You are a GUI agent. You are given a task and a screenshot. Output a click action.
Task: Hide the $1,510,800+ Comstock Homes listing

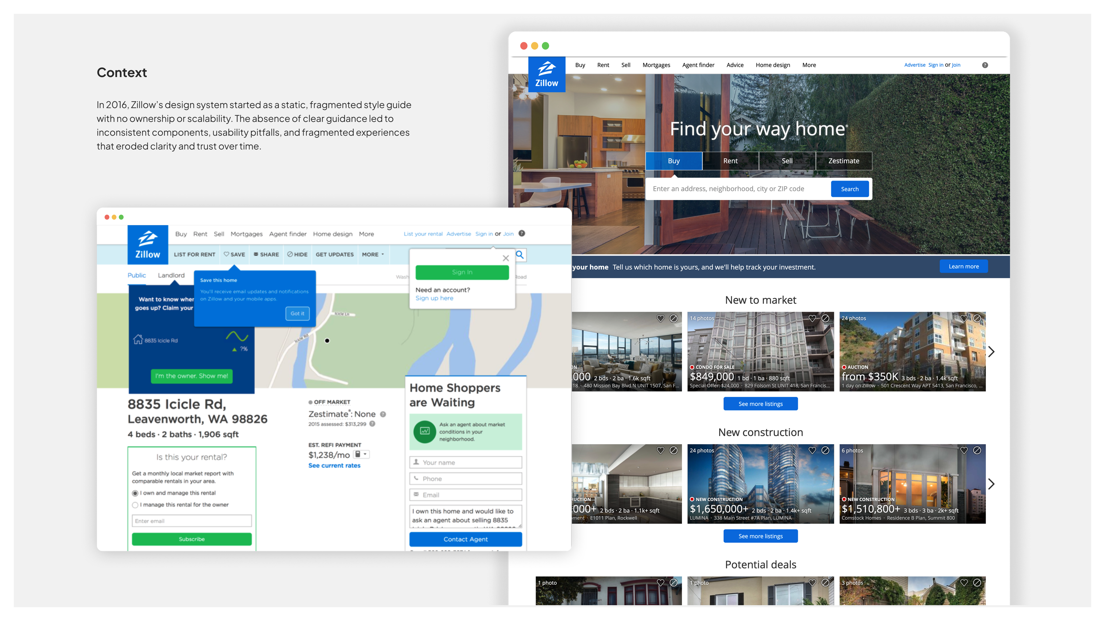[977, 450]
